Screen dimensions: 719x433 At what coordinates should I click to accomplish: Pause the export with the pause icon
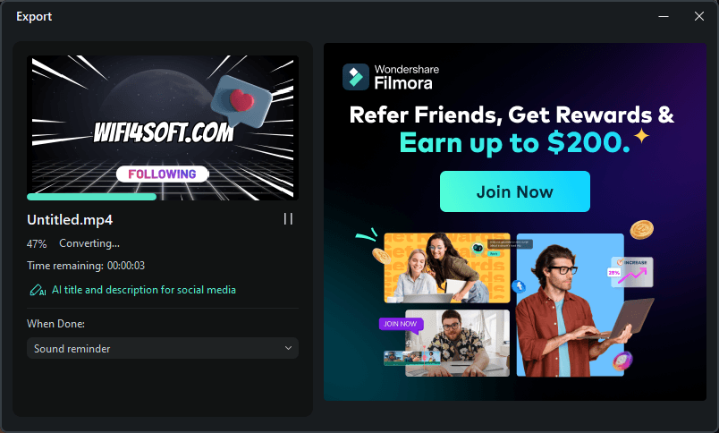(288, 219)
